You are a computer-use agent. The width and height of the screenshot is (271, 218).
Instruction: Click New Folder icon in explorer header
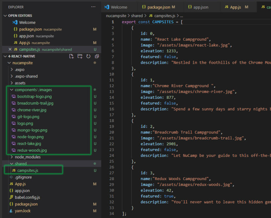[80, 56]
